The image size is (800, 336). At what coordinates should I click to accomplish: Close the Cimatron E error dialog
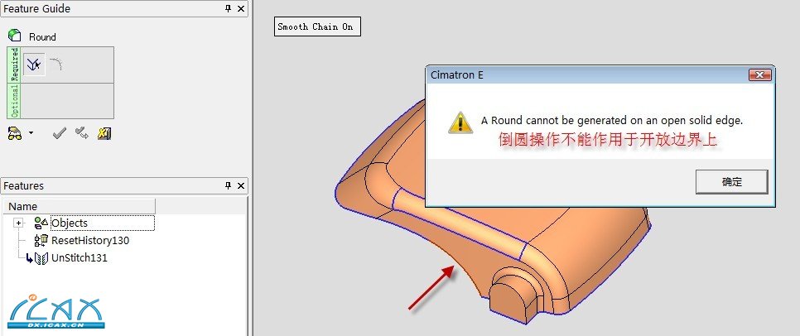pyautogui.click(x=759, y=75)
